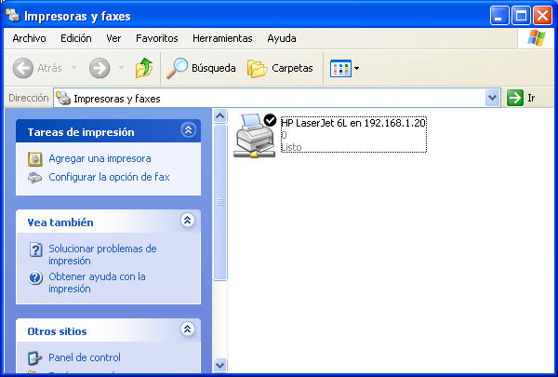
Task: Collapse the Vea también panel
Action: click(x=188, y=222)
